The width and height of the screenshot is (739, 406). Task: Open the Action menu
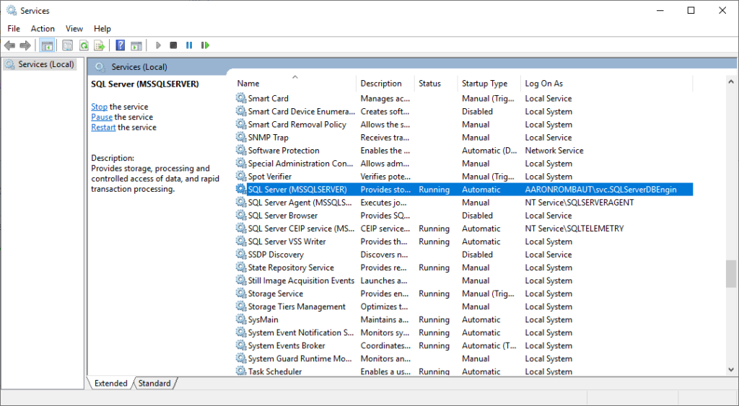click(43, 29)
